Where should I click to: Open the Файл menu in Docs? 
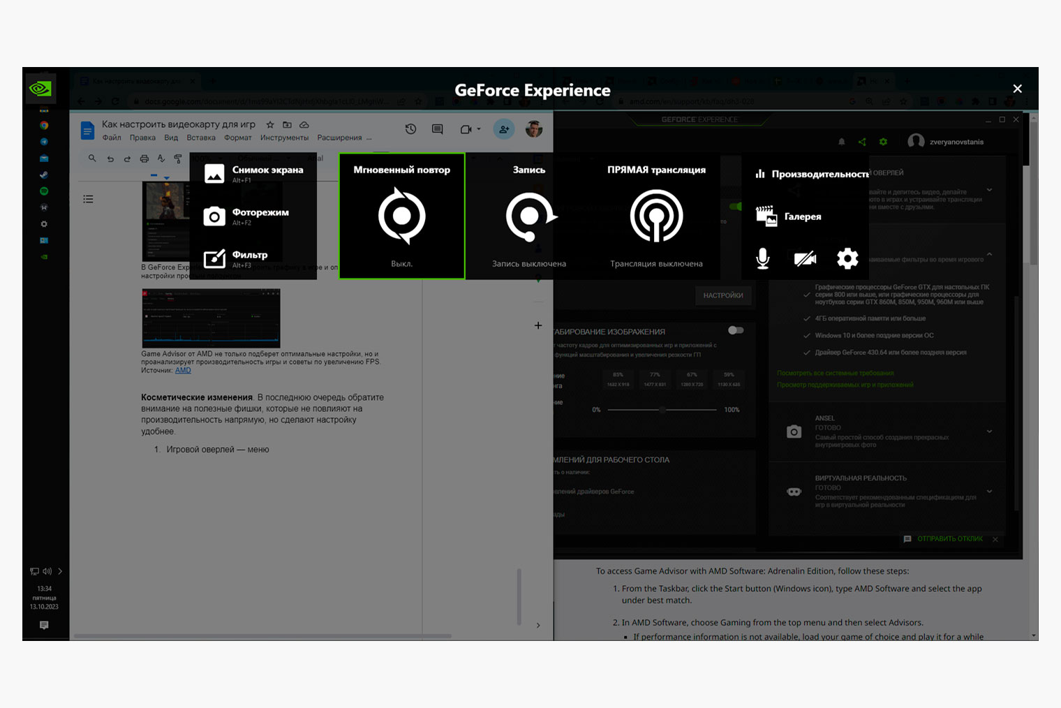pyautogui.click(x=112, y=138)
